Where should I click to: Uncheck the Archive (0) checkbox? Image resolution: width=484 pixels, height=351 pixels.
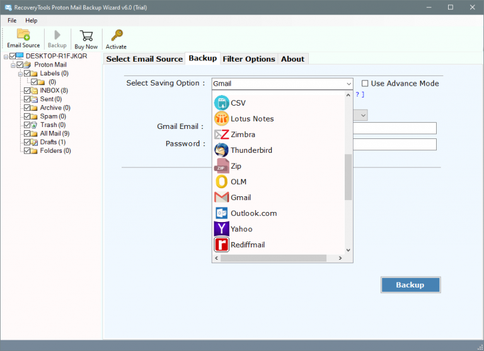[x=27, y=108]
